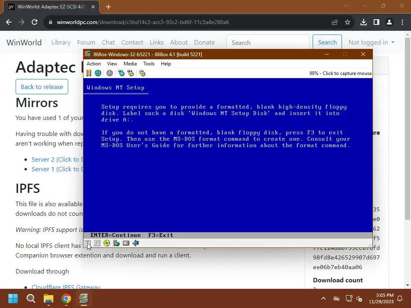Open 86Box Media menu
Image resolution: width=411 pixels, height=308 pixels.
tap(130, 64)
